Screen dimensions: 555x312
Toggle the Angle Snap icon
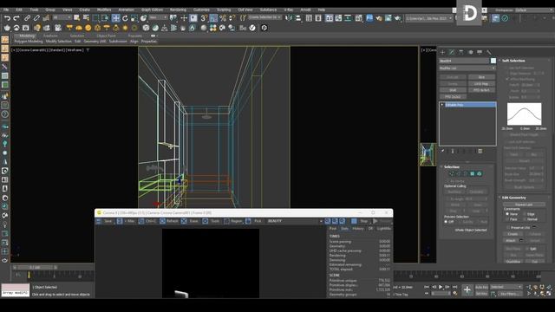[213, 17]
